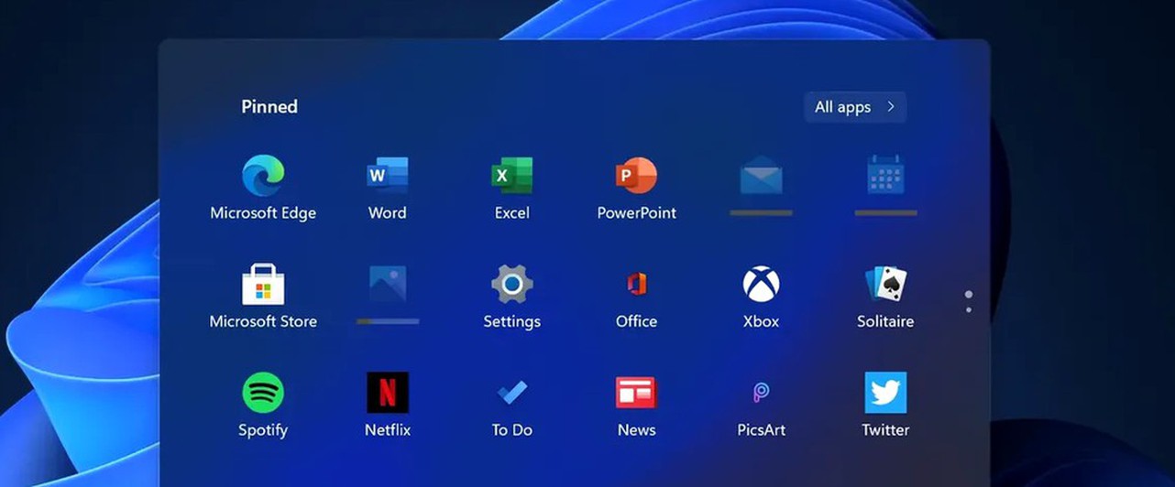Image resolution: width=1175 pixels, height=487 pixels.
Task: Open the To Do checkmark icon
Action: pyautogui.click(x=512, y=393)
